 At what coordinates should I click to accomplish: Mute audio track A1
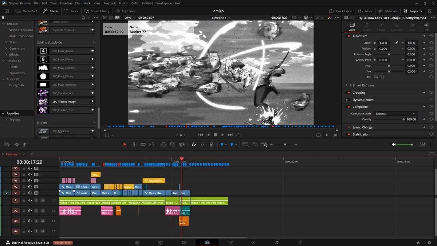[x=42, y=200]
